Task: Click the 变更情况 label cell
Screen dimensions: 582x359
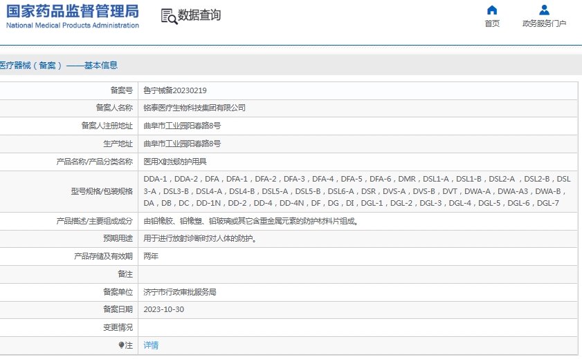Action: coord(69,327)
